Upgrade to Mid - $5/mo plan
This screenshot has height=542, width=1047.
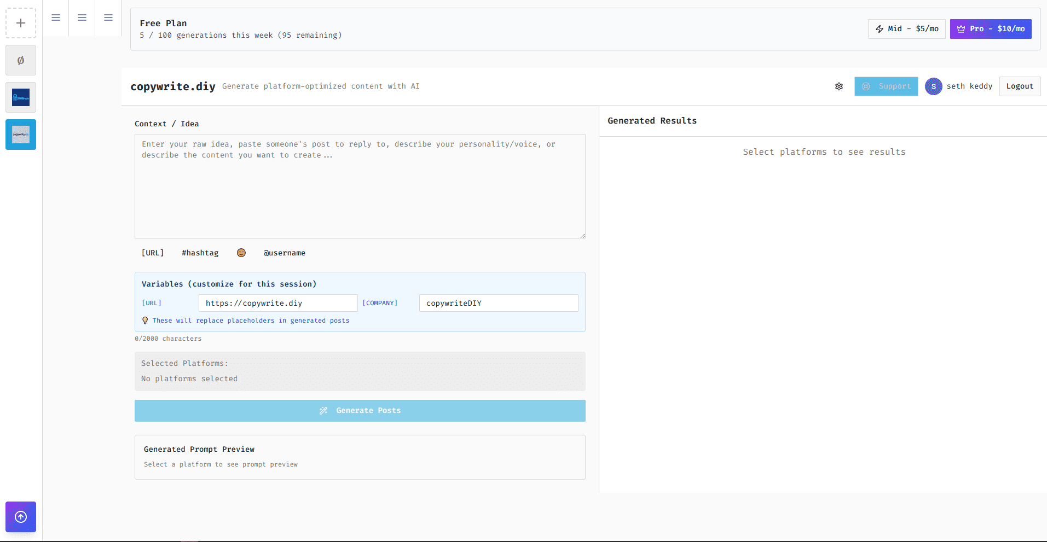coord(906,29)
